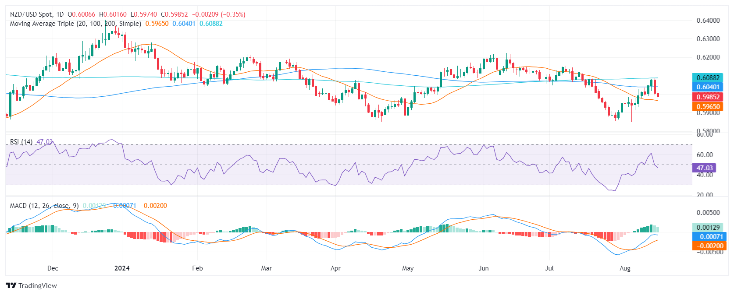The height and width of the screenshot is (295, 734).
Task: Click the 2024 label on time axis
Action: (122, 268)
